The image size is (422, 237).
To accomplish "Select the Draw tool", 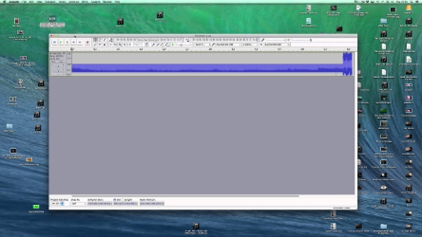I will (105, 40).
